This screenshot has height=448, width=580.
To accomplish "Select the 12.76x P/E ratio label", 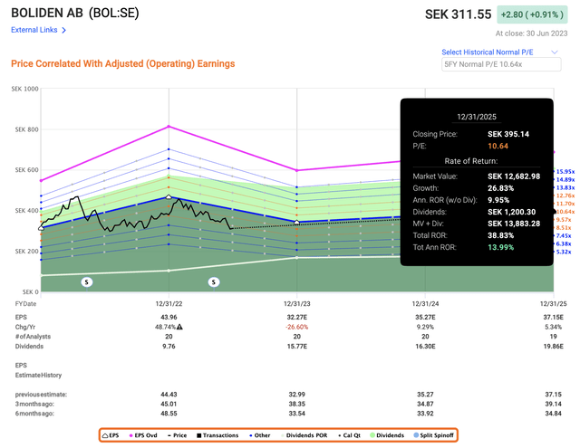I will click(x=565, y=195).
